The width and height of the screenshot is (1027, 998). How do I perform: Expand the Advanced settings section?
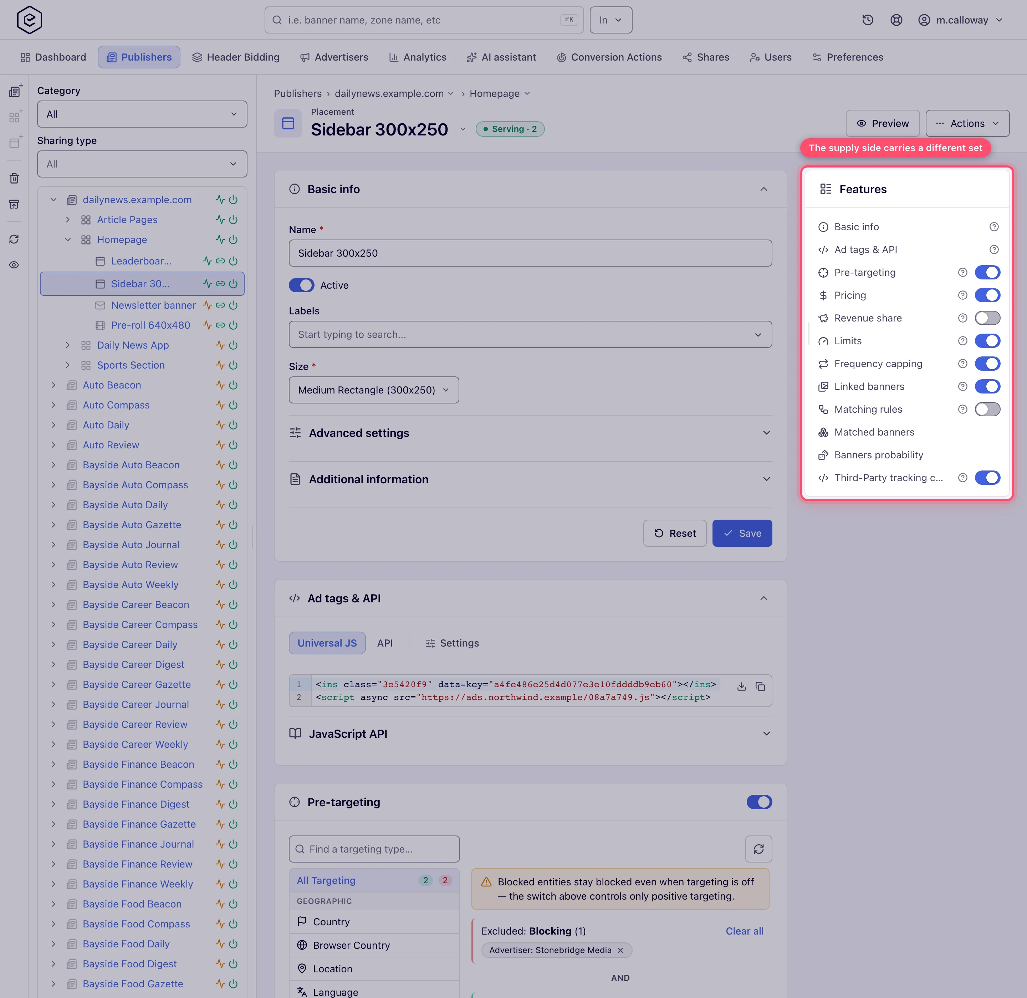530,433
